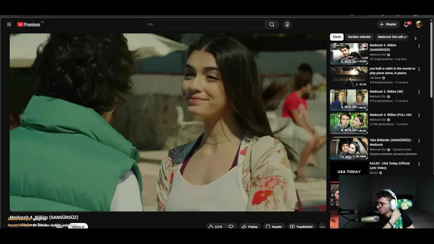Click the 9+ notification badge
434x244 pixels.
click(409, 23)
